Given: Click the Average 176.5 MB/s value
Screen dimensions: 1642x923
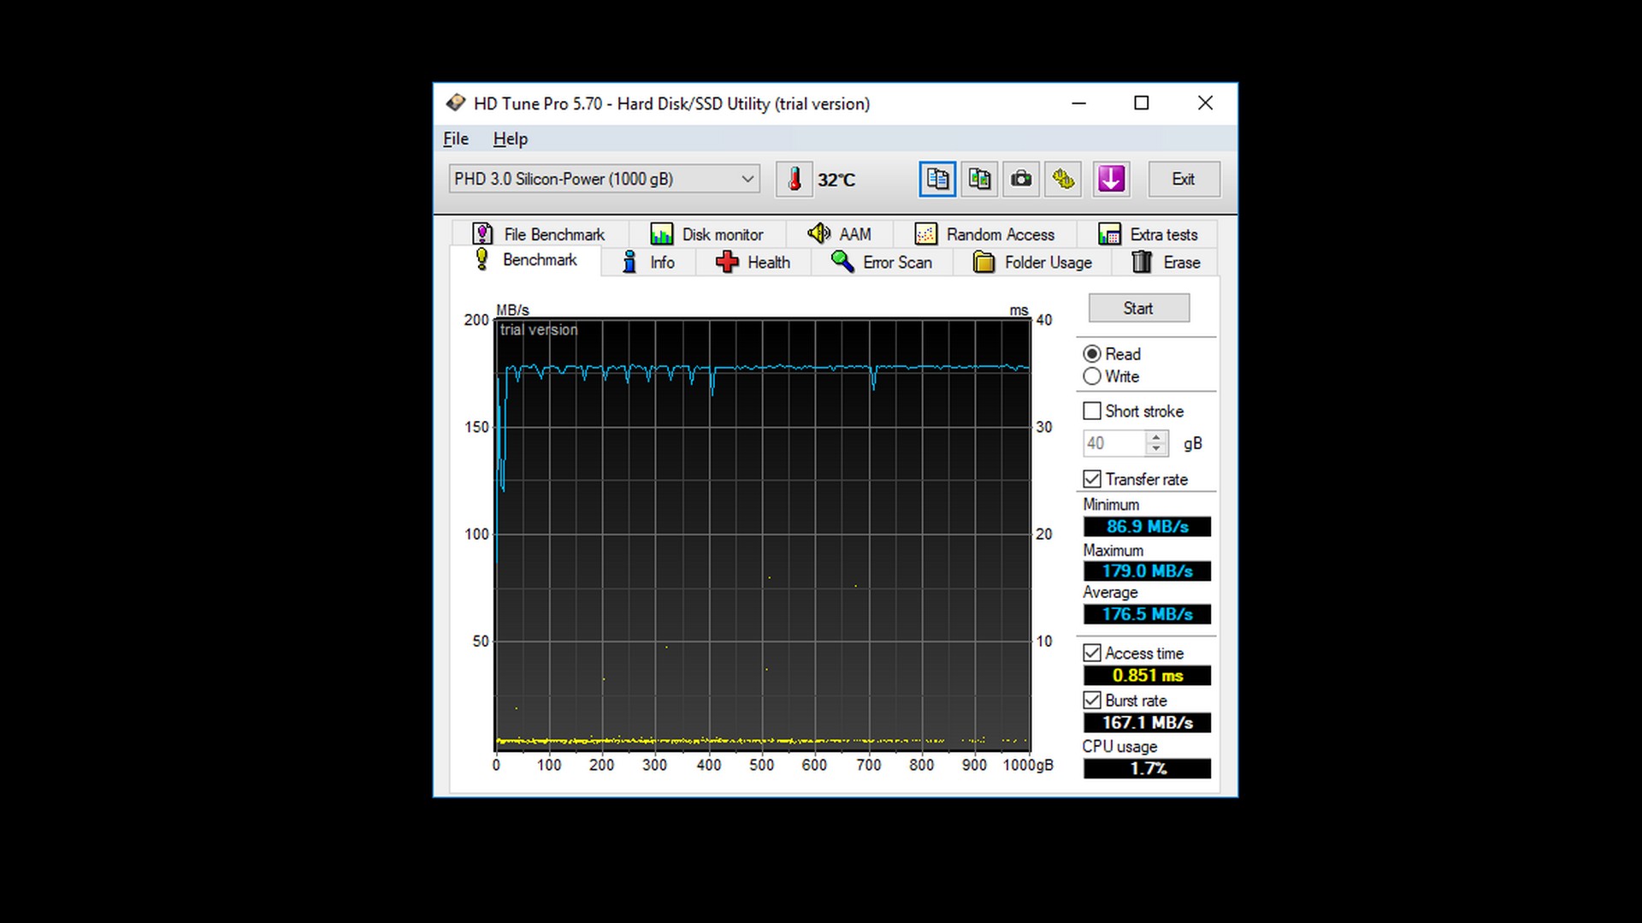Looking at the screenshot, I should point(1147,614).
